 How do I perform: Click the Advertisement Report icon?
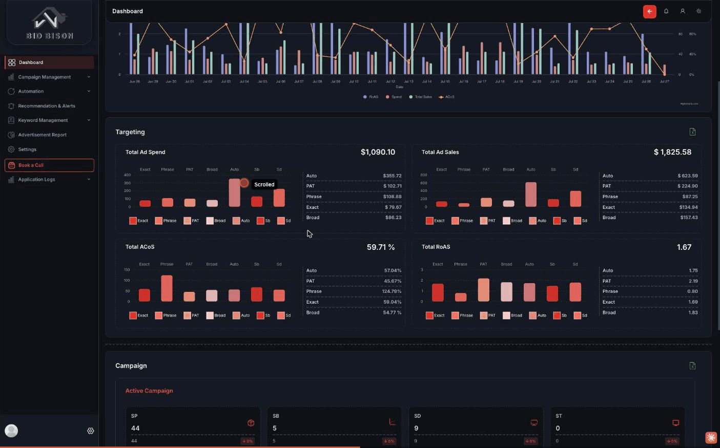point(11,135)
